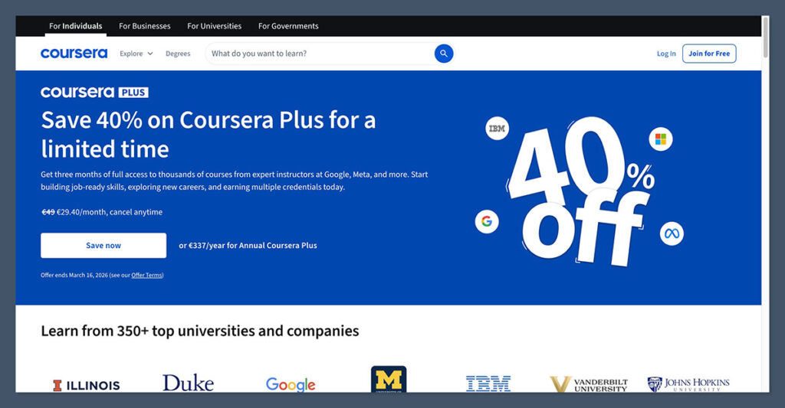This screenshot has width=785, height=408.
Task: Expand the Explore dropdown menu
Action: [136, 54]
